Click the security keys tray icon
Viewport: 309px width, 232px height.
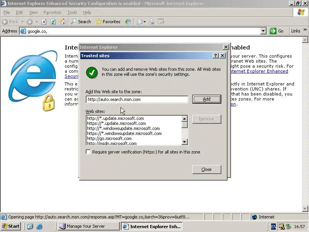point(282,227)
